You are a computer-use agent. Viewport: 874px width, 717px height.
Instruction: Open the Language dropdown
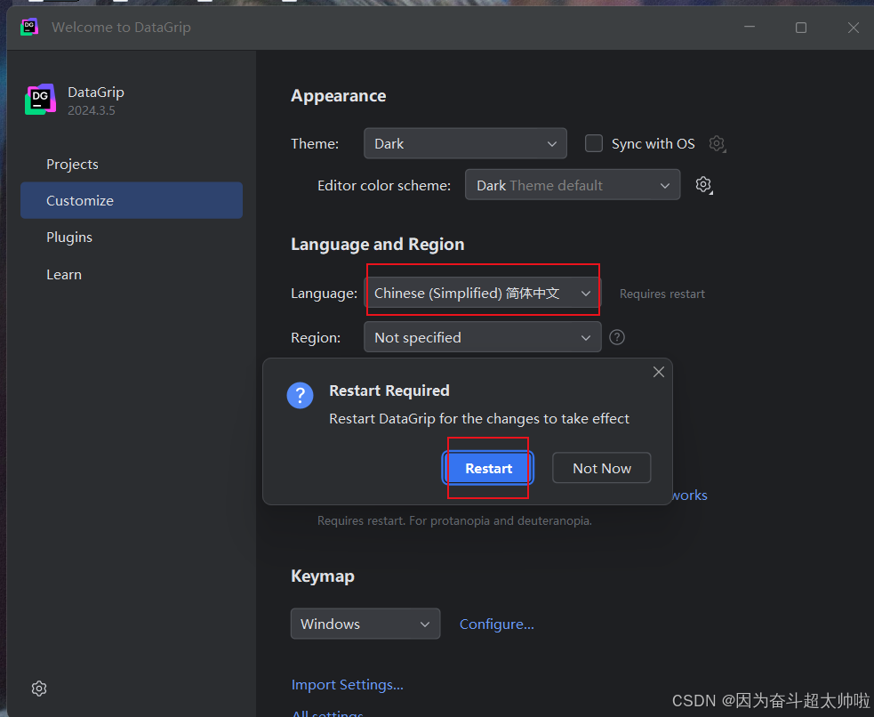[483, 294]
